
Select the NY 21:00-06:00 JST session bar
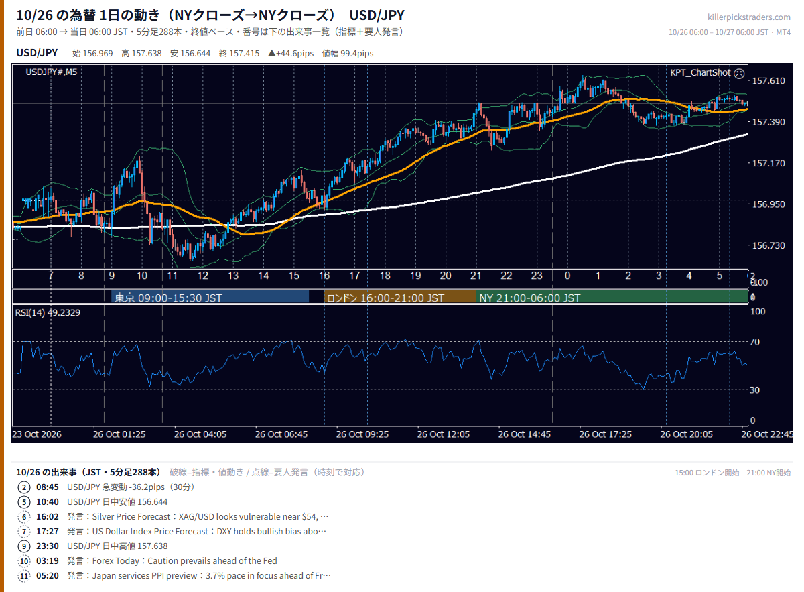(612, 297)
